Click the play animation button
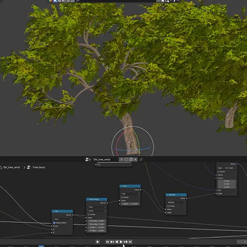 (x=121, y=242)
